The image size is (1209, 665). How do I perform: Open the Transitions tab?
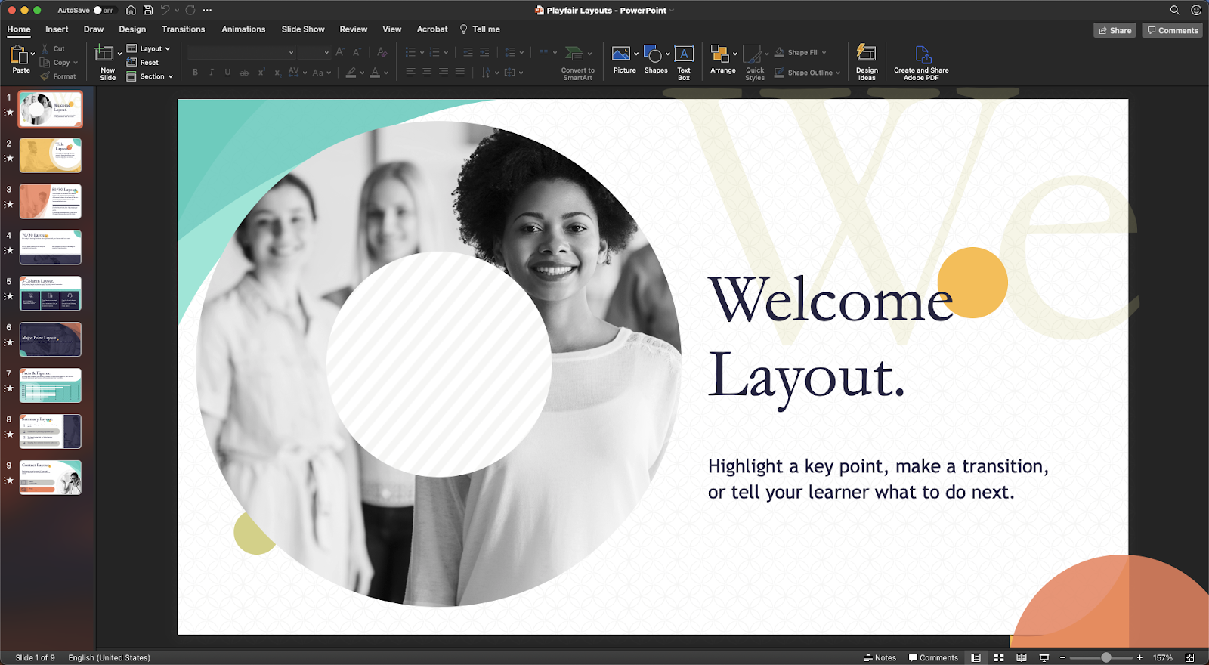tap(184, 29)
